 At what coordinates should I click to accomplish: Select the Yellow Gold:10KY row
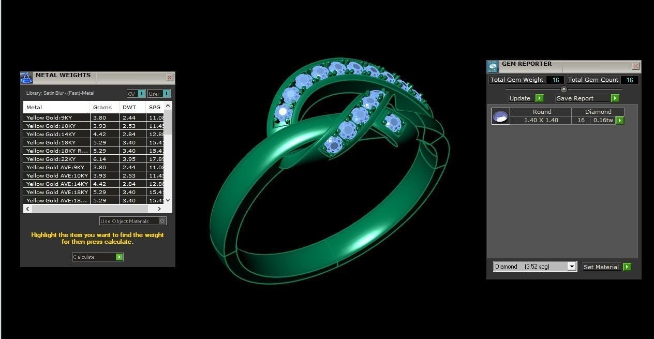pos(94,126)
